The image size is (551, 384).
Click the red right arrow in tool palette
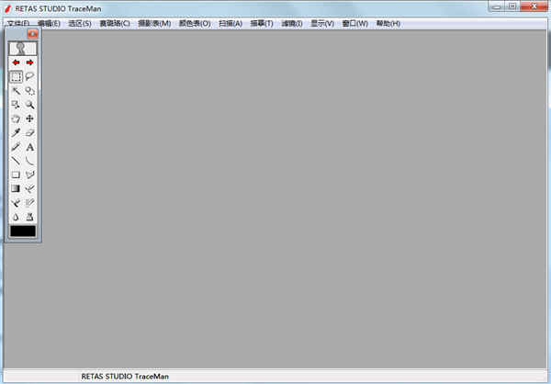coord(30,62)
